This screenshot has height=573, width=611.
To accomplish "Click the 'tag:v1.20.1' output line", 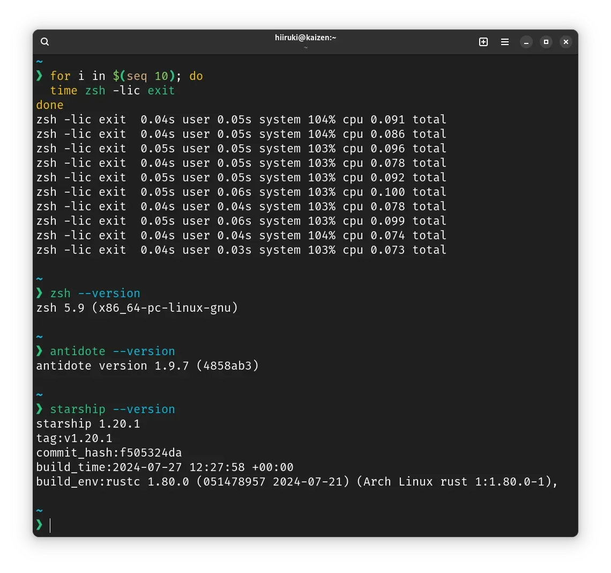I will pos(74,438).
